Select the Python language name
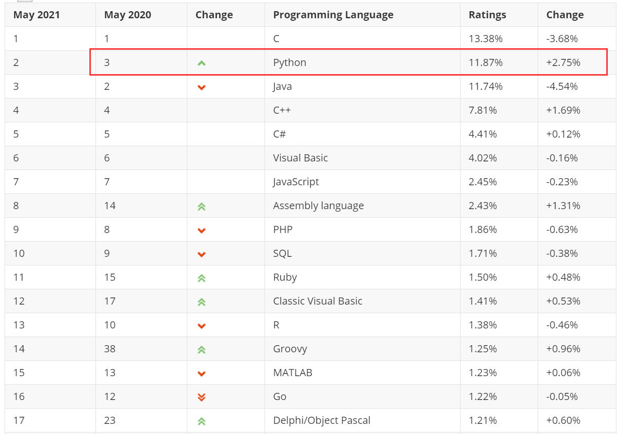The height and width of the screenshot is (434, 622). (289, 62)
